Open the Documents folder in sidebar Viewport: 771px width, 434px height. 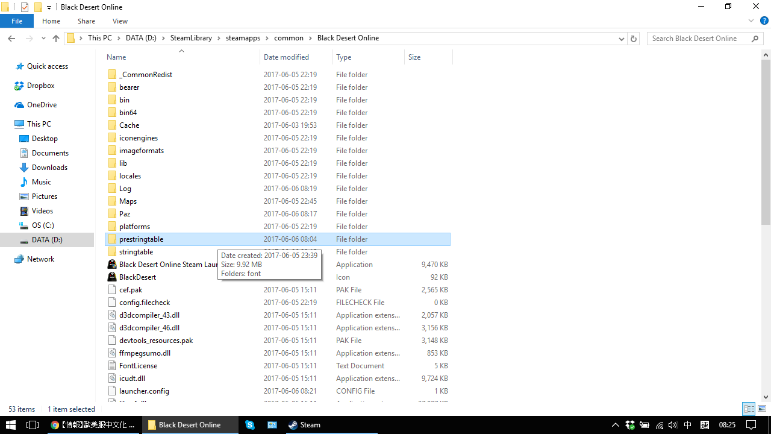click(44, 153)
